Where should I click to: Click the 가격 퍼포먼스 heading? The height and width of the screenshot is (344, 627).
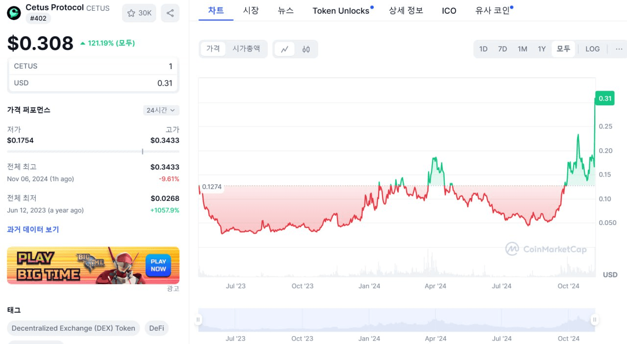click(28, 110)
